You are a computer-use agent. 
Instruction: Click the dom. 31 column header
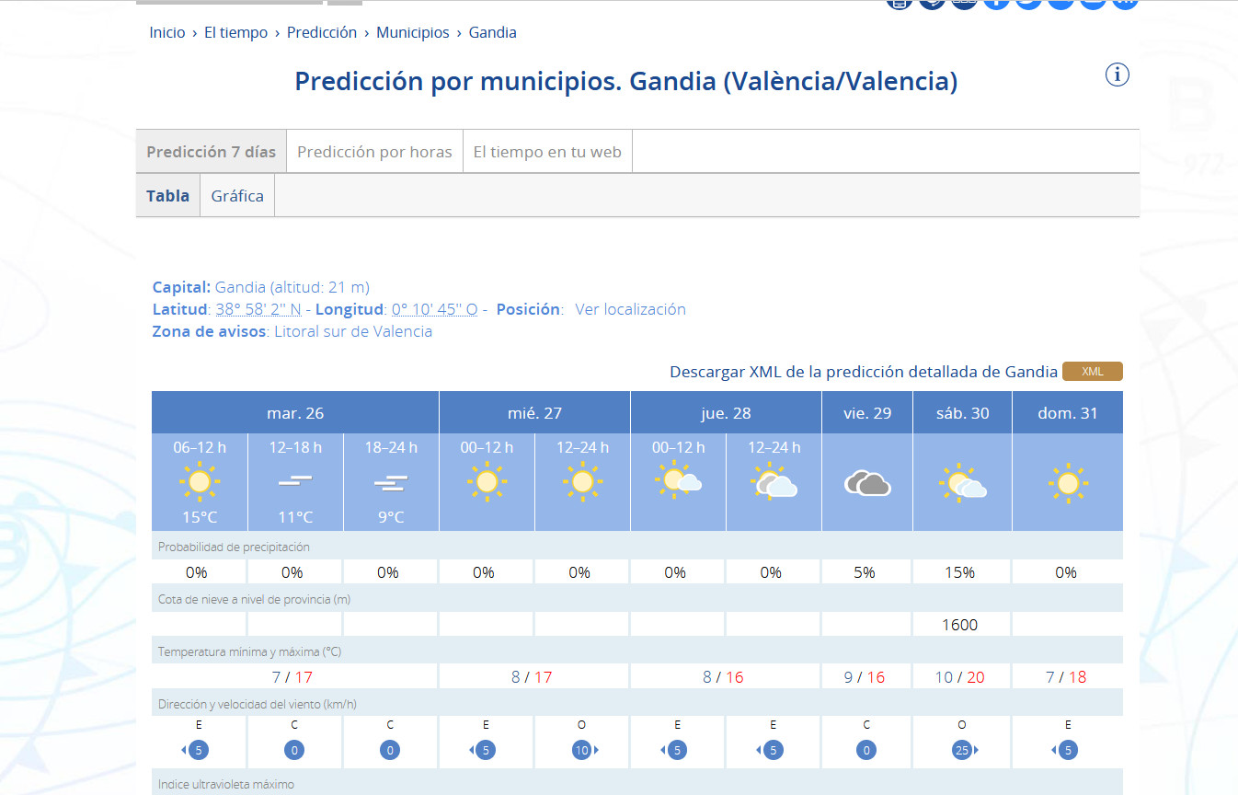1067,413
